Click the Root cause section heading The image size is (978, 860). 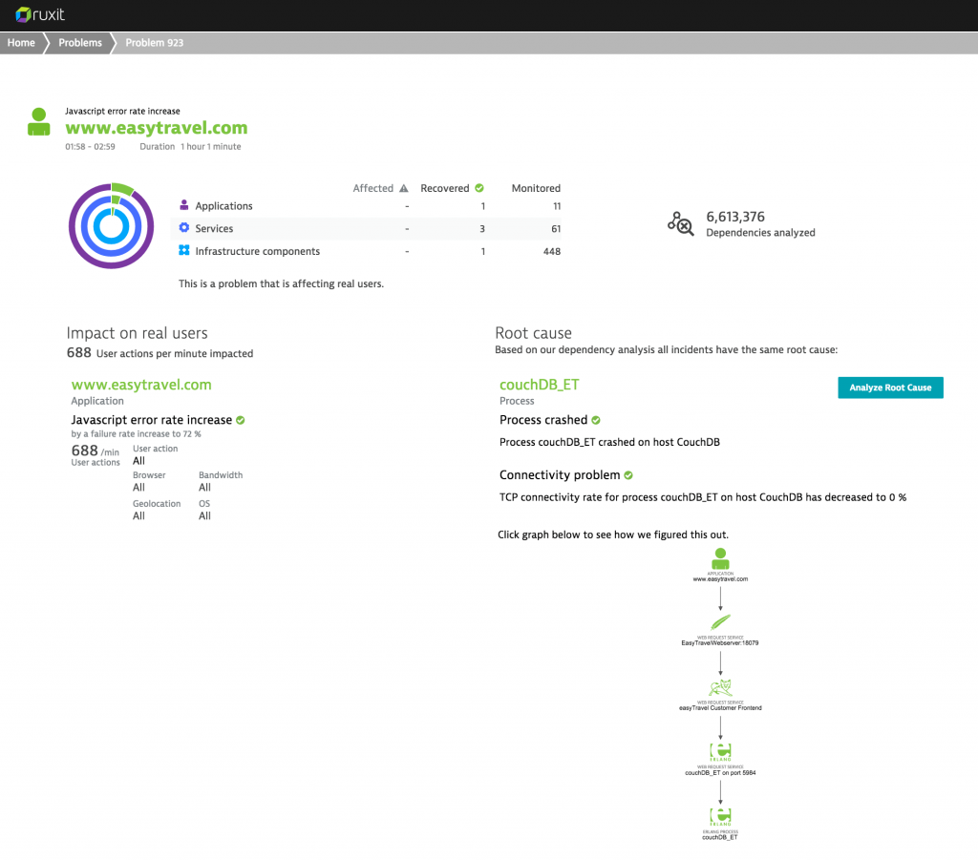533,333
